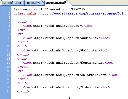Viewport: 128px width, 99px height.
Task: Click the closing url tag on line 9
Action: (23, 42)
